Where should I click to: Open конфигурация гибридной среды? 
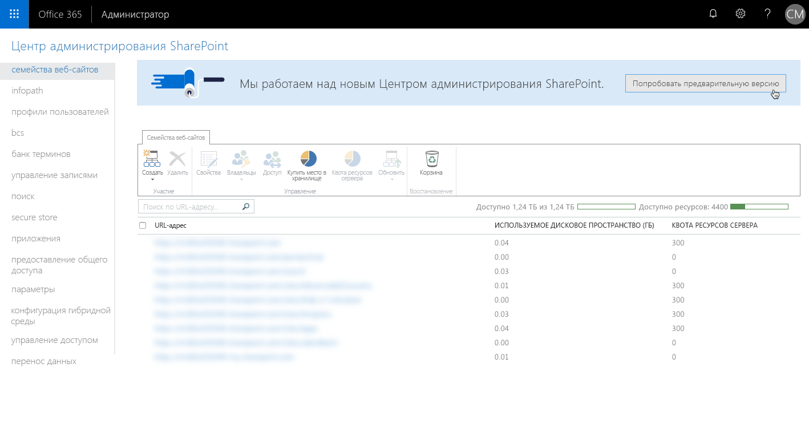61,316
